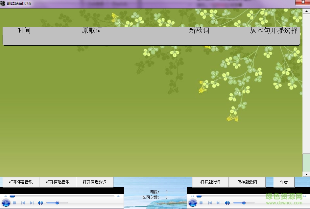Click 打开原唱音乐 button
The height and width of the screenshot is (209, 310).
click(x=58, y=182)
